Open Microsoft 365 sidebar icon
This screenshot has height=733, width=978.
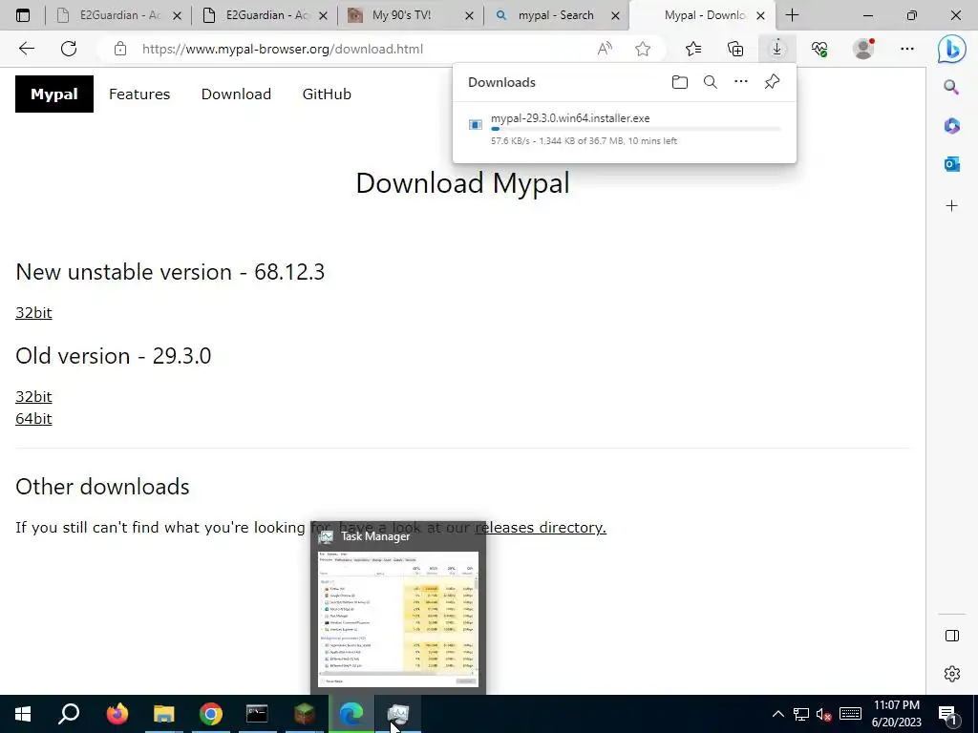(951, 125)
